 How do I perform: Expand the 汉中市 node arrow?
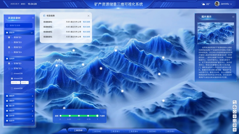point(32,116)
